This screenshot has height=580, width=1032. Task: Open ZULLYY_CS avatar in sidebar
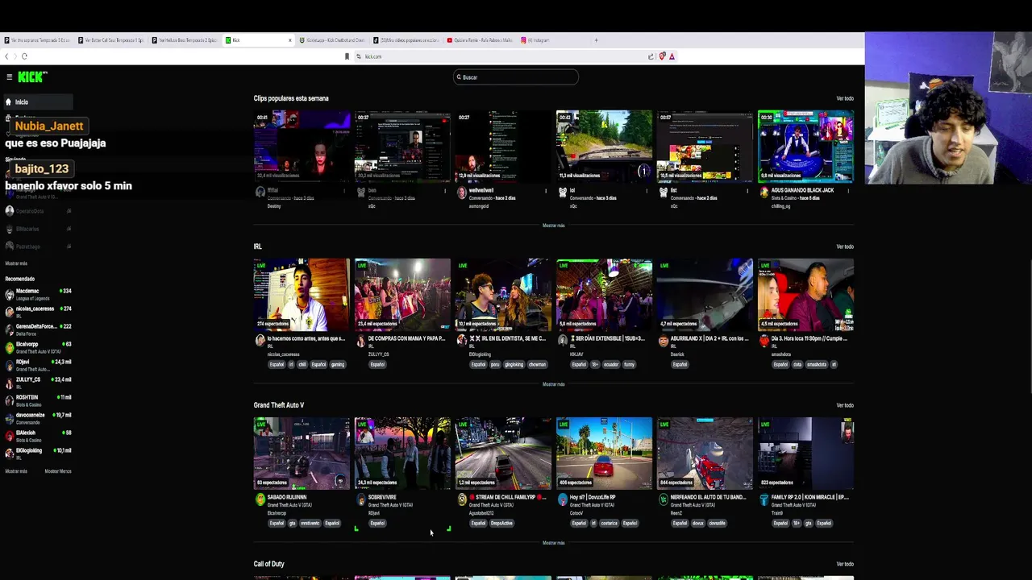10,383
